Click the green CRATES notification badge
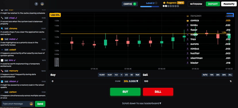This screenshot has height=108, width=238. (x=135, y=4)
